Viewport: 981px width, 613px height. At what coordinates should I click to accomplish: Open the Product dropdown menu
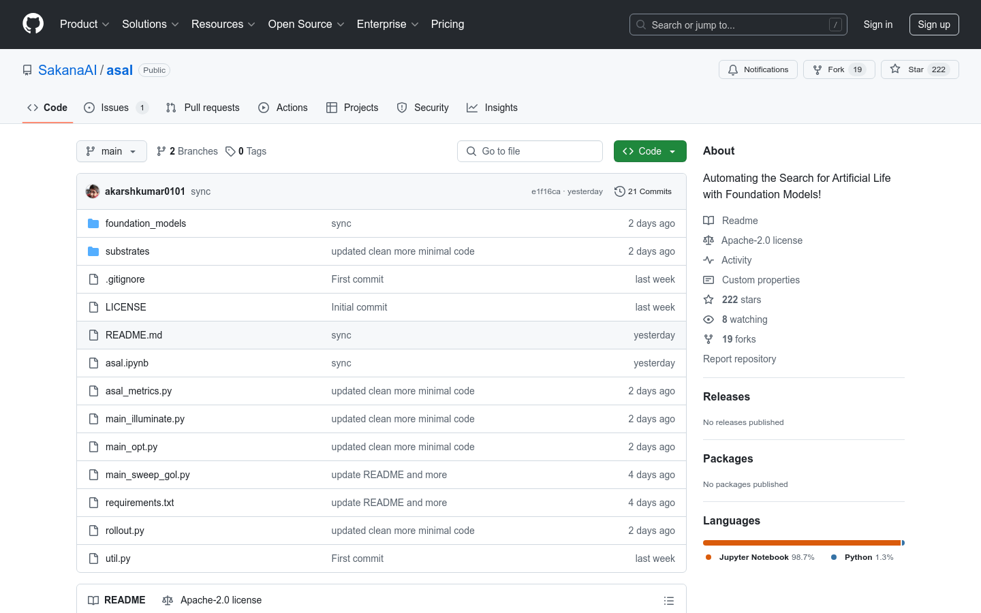84,24
